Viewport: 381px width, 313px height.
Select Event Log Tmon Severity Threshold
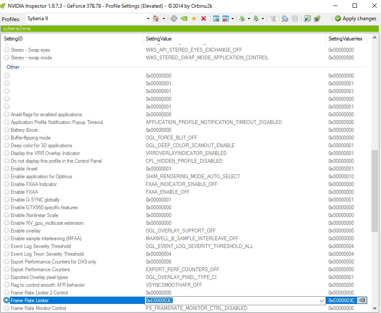coord(47,254)
